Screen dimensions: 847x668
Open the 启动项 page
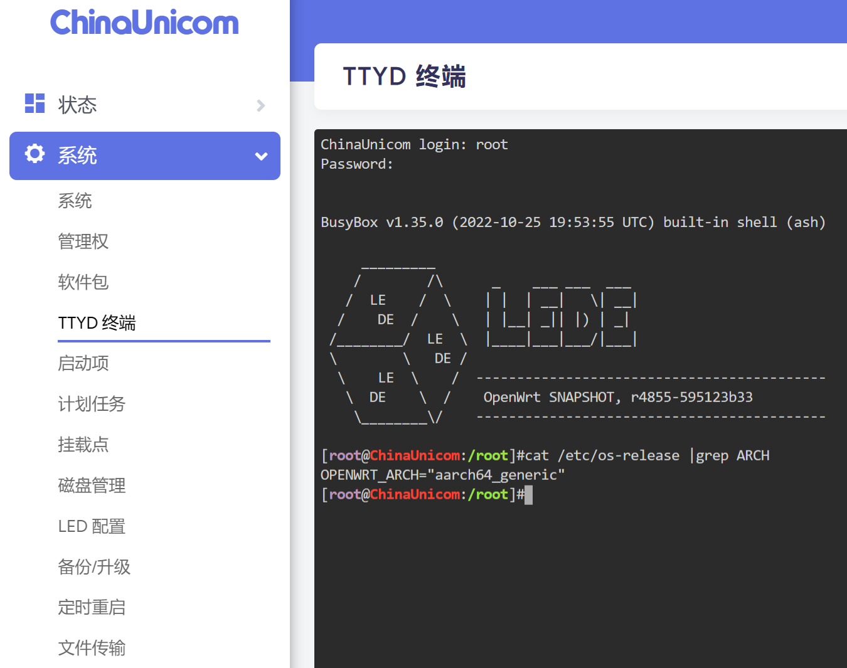[83, 363]
